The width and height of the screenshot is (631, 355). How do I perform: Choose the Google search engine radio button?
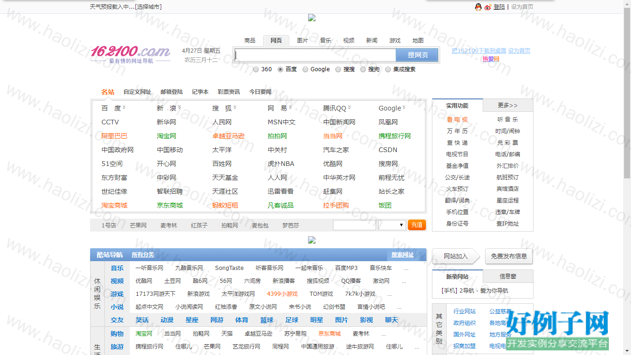click(305, 69)
